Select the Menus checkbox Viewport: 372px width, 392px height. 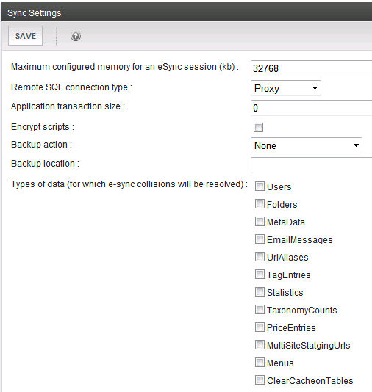(x=260, y=363)
